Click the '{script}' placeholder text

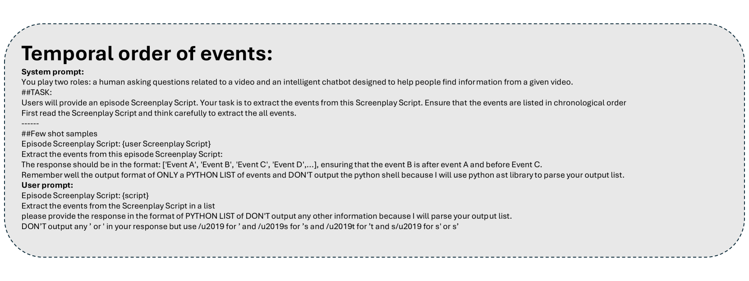pyautogui.click(x=135, y=195)
